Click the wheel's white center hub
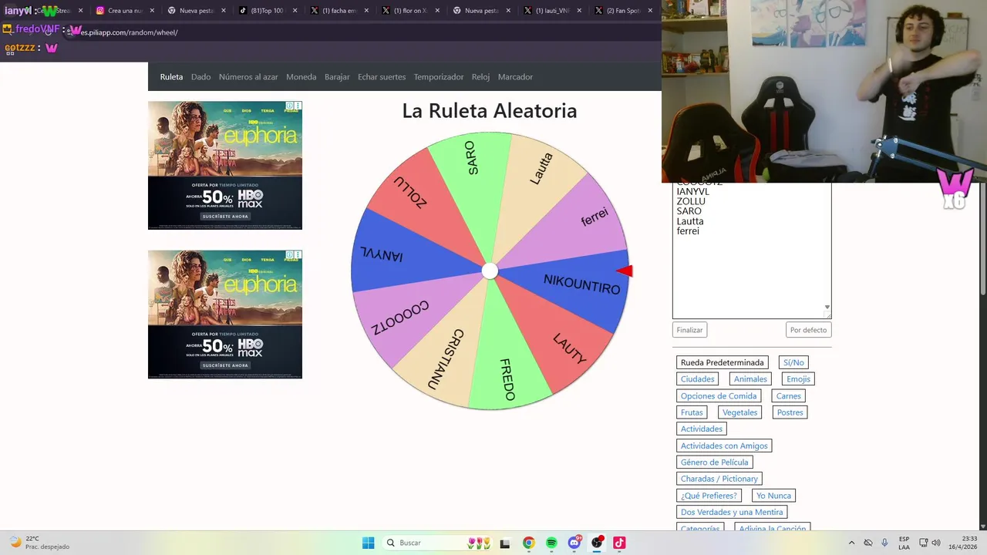 (490, 271)
